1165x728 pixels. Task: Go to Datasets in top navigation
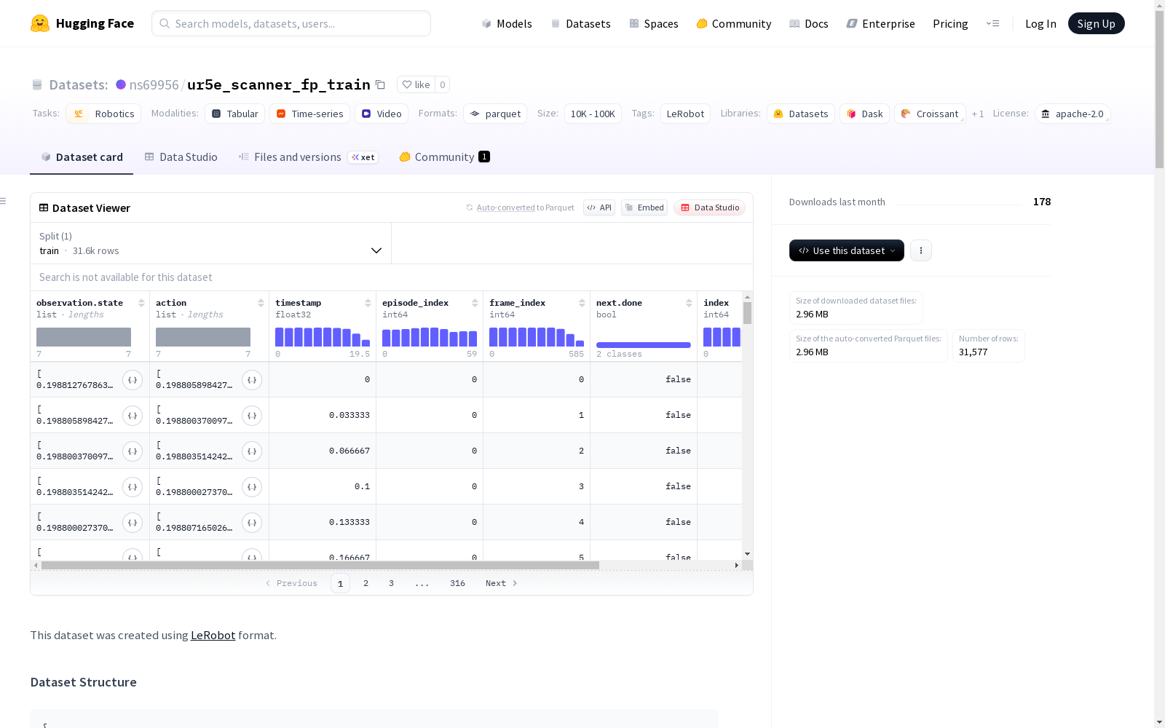pyautogui.click(x=581, y=23)
